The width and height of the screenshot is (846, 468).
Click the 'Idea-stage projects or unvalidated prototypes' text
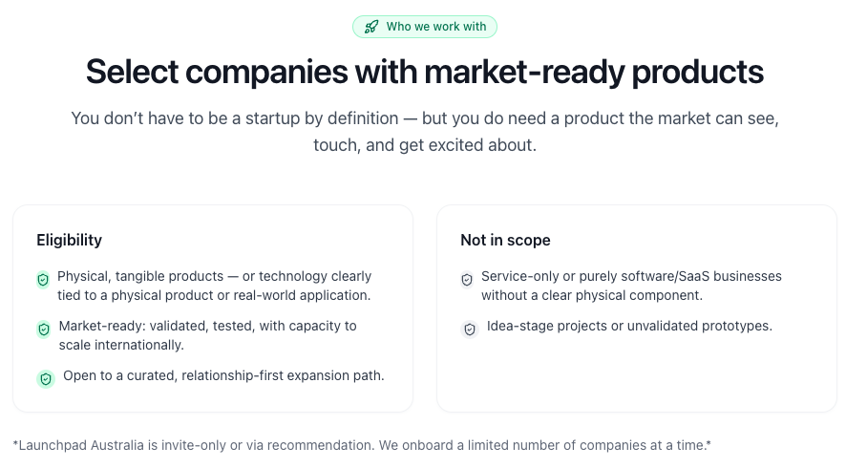[629, 326]
